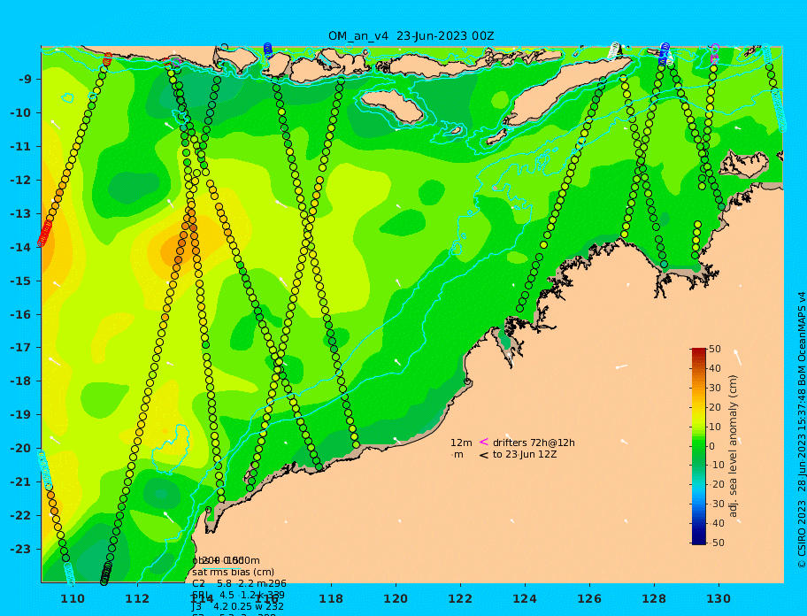This screenshot has height=616, width=807.
Task: Click latitude axis label -18
Action: (21, 381)
